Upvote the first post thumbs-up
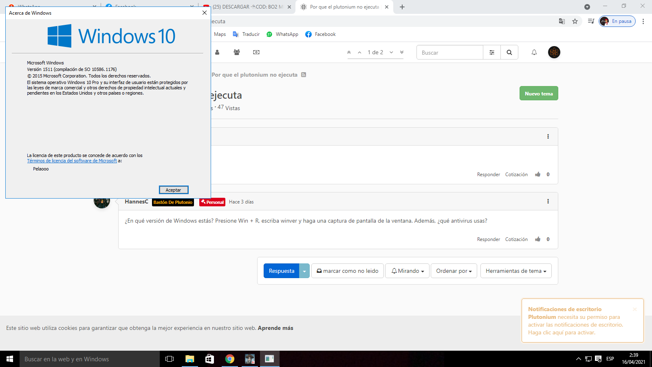 [x=538, y=174]
